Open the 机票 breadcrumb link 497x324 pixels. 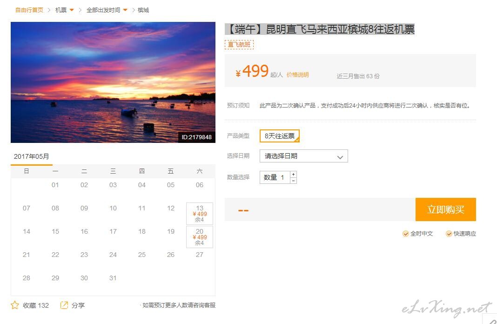tap(61, 10)
